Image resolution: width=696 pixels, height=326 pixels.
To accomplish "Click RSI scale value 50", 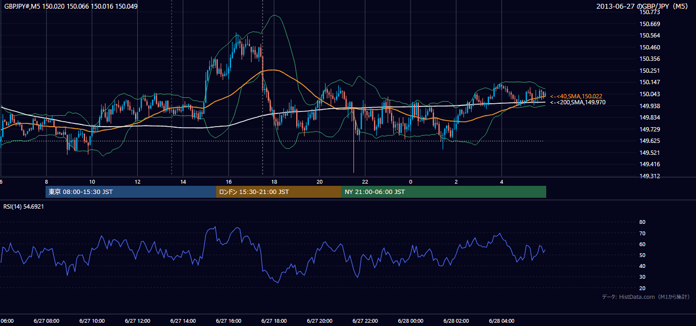I will [642, 255].
